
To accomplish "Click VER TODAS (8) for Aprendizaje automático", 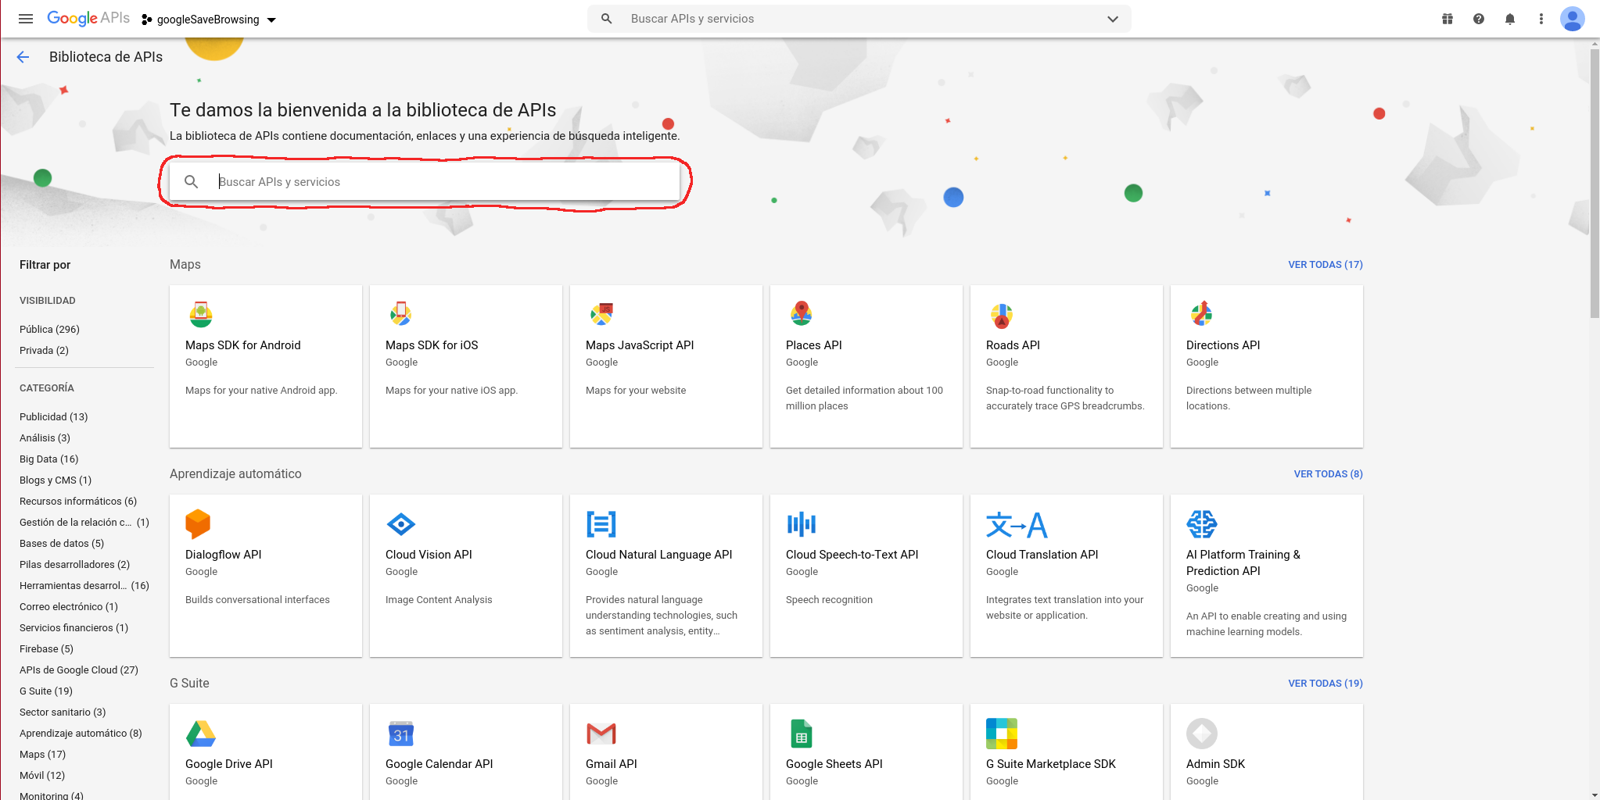I will point(1328,474).
